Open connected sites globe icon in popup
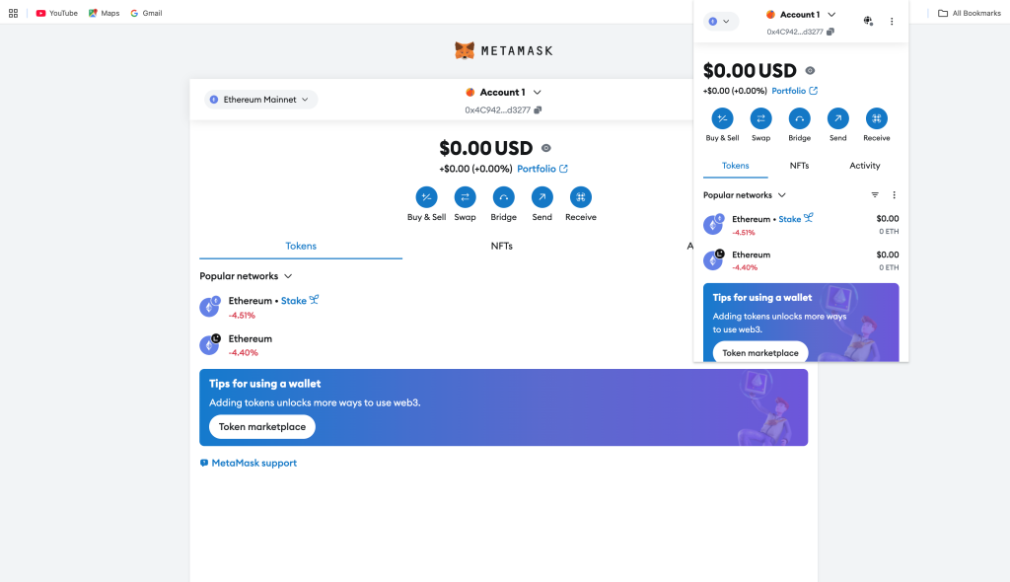 [868, 21]
